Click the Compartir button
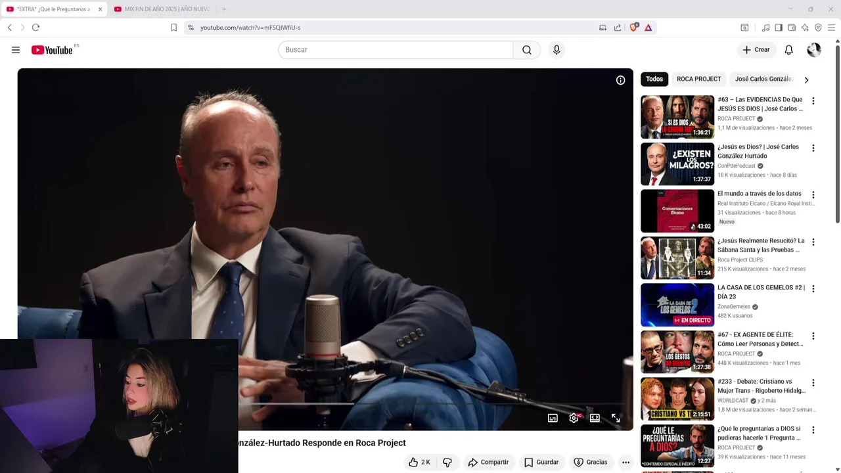The width and height of the screenshot is (841, 473). tap(488, 462)
